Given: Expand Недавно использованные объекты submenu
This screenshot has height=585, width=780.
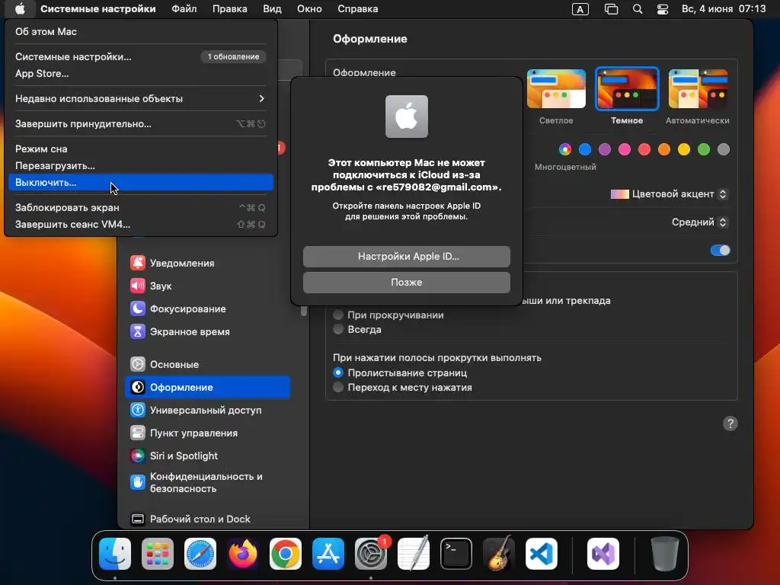Looking at the screenshot, I should coord(140,98).
